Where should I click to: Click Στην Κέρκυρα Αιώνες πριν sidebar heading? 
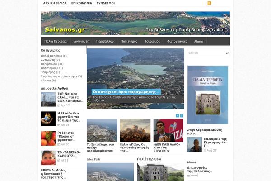tap(205, 132)
